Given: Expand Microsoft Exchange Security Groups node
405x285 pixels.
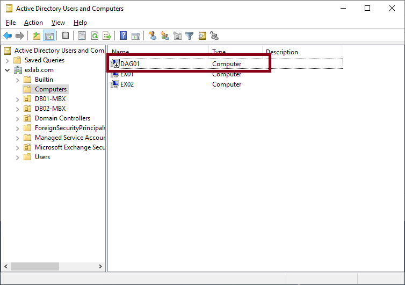Looking at the screenshot, I should click(x=18, y=148).
